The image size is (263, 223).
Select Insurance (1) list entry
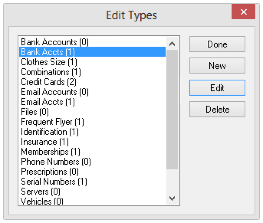(92, 142)
